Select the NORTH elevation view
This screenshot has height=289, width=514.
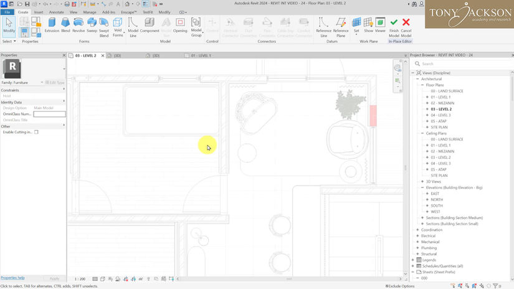[437, 199]
